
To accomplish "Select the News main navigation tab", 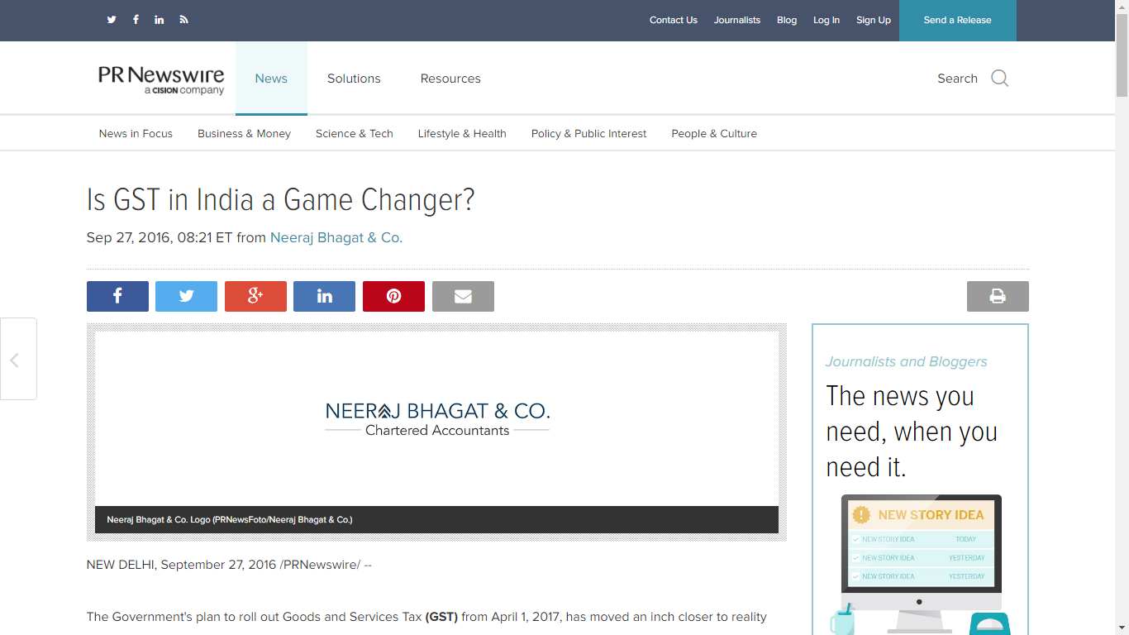I will click(x=271, y=79).
